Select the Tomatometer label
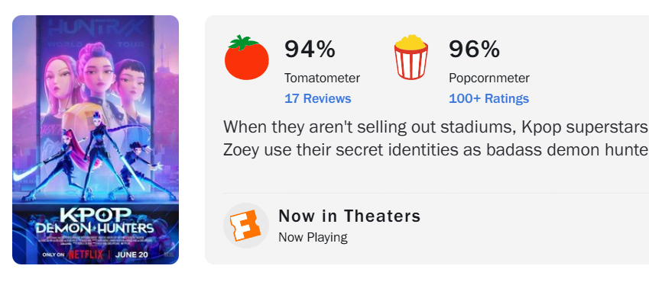Screen dimensions: 649x285 322,78
